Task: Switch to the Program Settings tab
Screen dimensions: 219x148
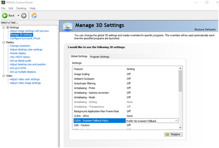Action: (100, 57)
